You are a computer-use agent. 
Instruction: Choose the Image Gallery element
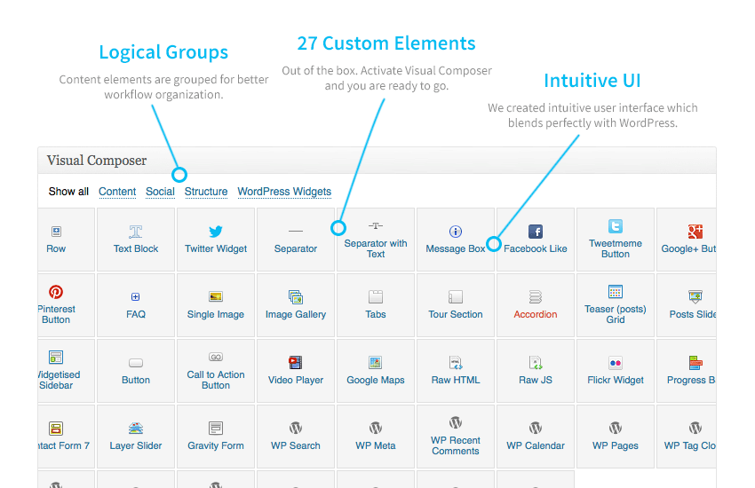(x=296, y=305)
